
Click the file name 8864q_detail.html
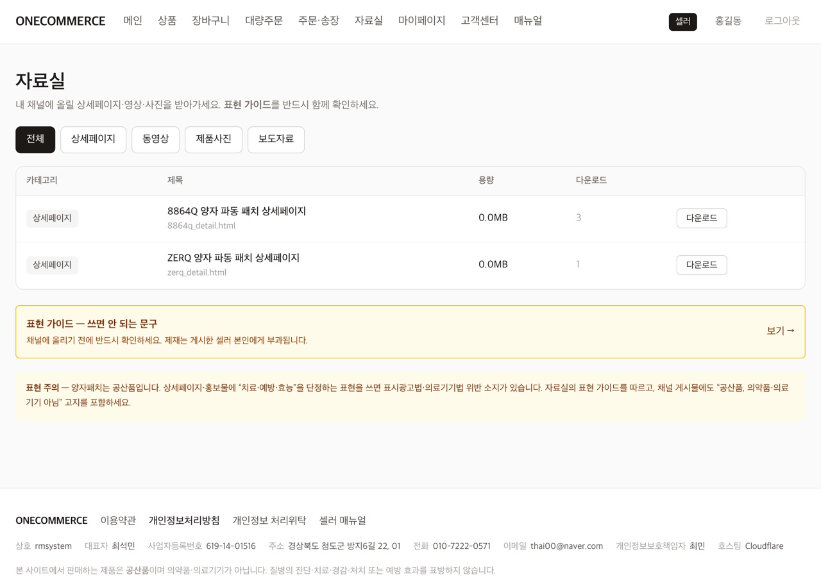pos(201,226)
